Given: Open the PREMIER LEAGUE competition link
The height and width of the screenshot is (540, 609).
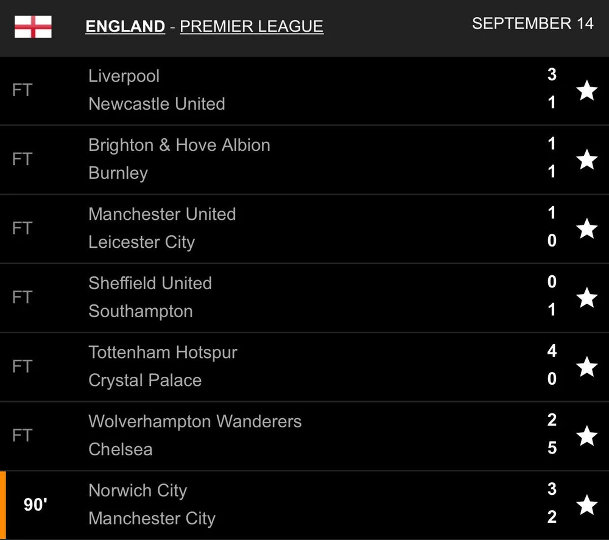Looking at the screenshot, I should pos(252,27).
